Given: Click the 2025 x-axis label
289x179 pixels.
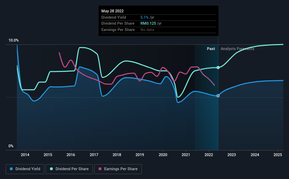Looking at the screenshot, I should pos(278,155).
